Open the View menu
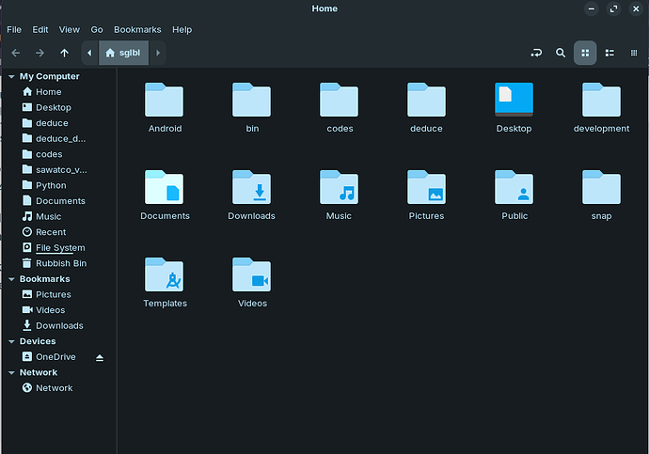The width and height of the screenshot is (649, 454). [70, 30]
